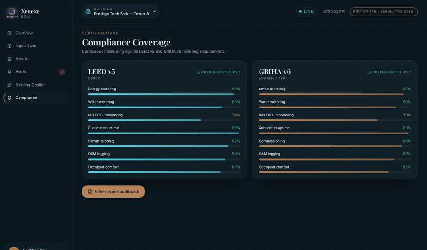427x250 pixels.
Task: Click LEED Occupant comfort 87% value
Action: (236, 167)
